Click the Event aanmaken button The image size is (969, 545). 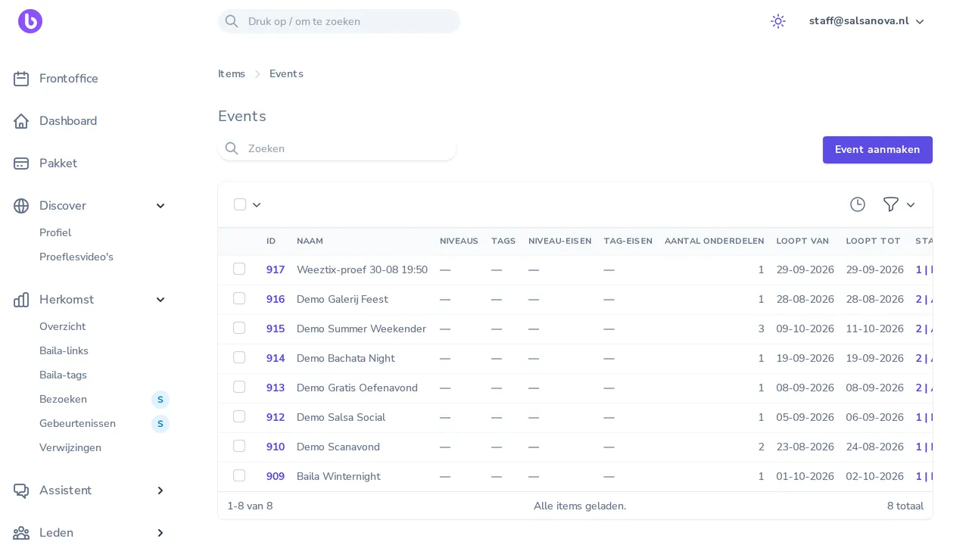point(877,150)
